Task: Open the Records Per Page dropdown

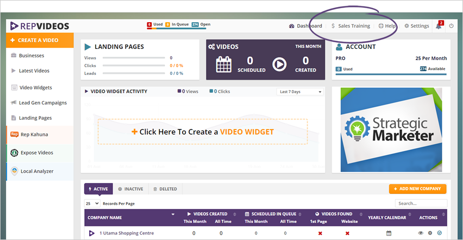Action: [92, 203]
